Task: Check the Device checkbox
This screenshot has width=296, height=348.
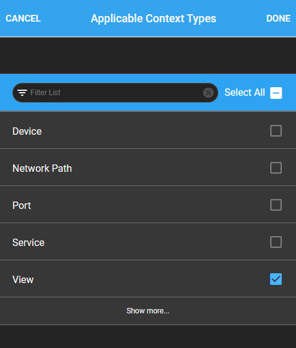Action: click(x=276, y=130)
